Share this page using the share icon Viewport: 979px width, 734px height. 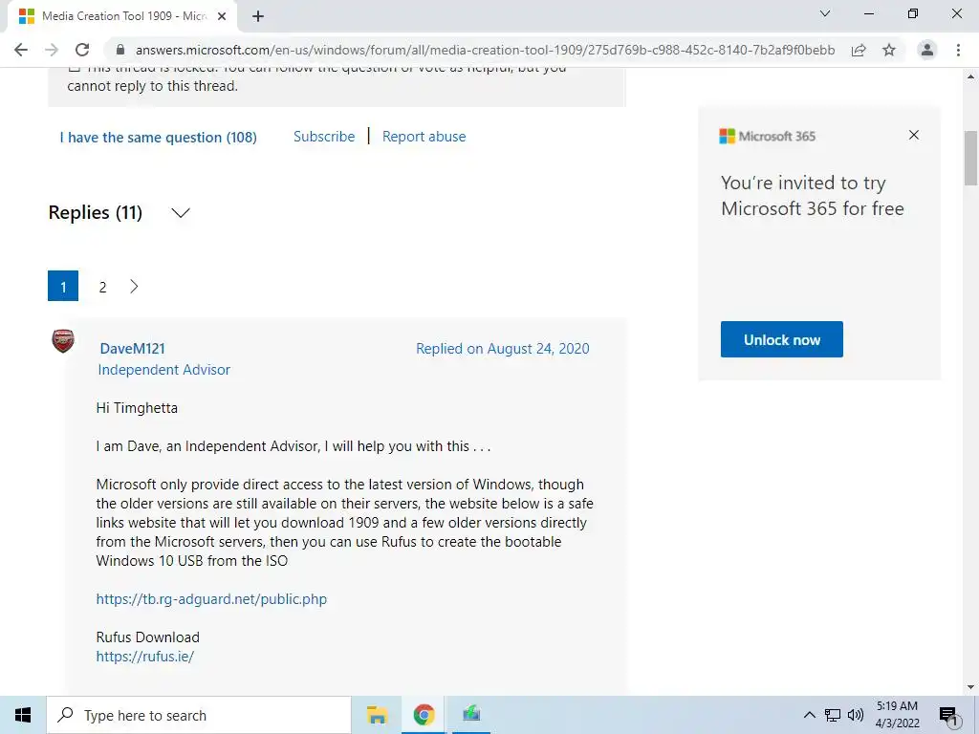pyautogui.click(x=859, y=50)
